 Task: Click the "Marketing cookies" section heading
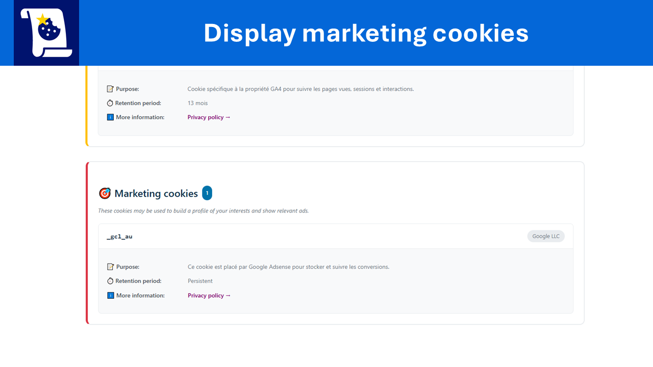(156, 194)
